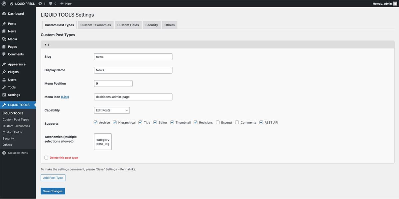Image resolution: width=399 pixels, height=199 pixels.
Task: Click the admin avatar icon
Action: tap(395, 4)
